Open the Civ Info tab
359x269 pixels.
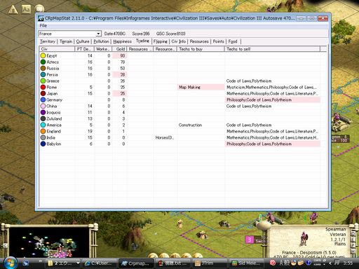pyautogui.click(x=179, y=41)
